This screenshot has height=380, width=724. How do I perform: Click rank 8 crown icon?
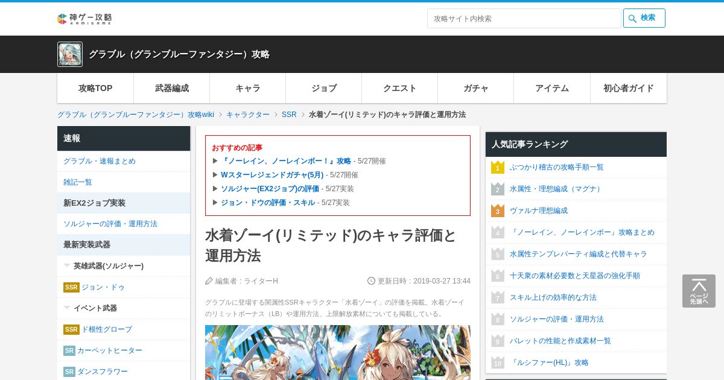(x=498, y=319)
